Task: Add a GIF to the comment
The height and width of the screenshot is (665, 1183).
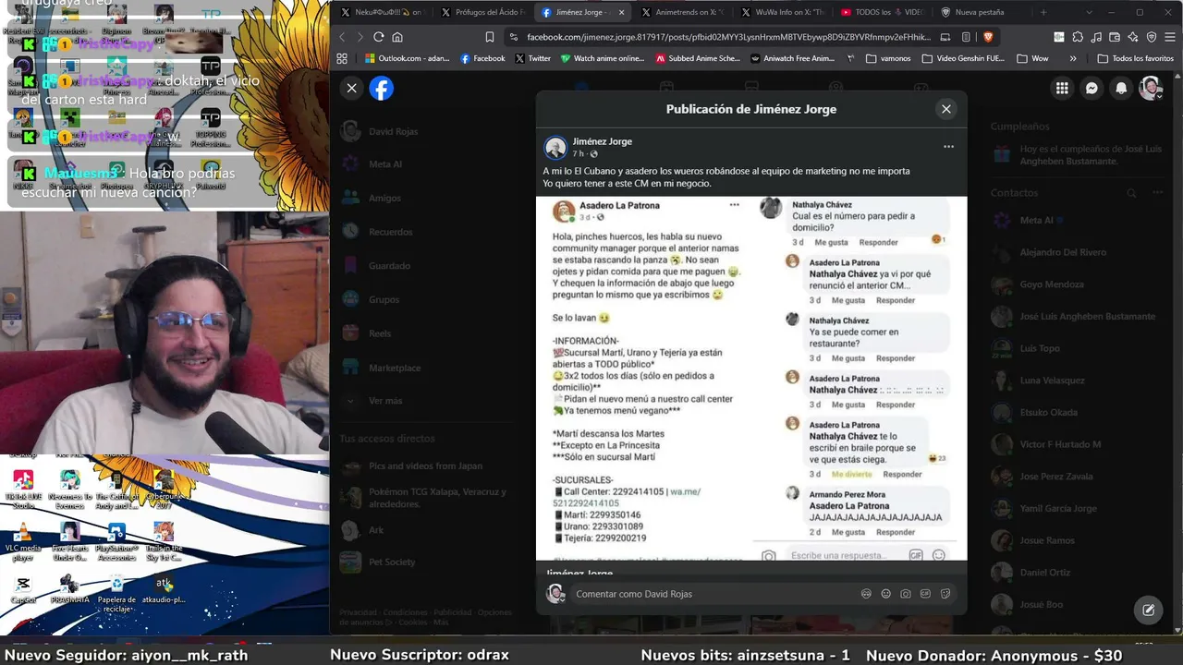Action: [x=925, y=594]
